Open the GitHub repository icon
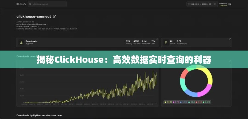This screenshot has width=248, height=119. tap(230, 4)
